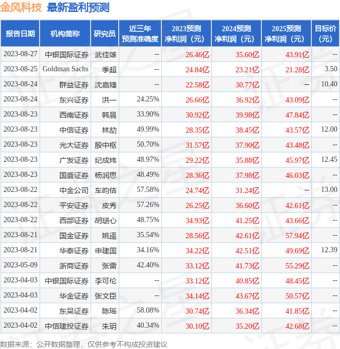The width and height of the screenshot is (340, 349).
Task: Select researcher 张文臣
Action: (106, 296)
